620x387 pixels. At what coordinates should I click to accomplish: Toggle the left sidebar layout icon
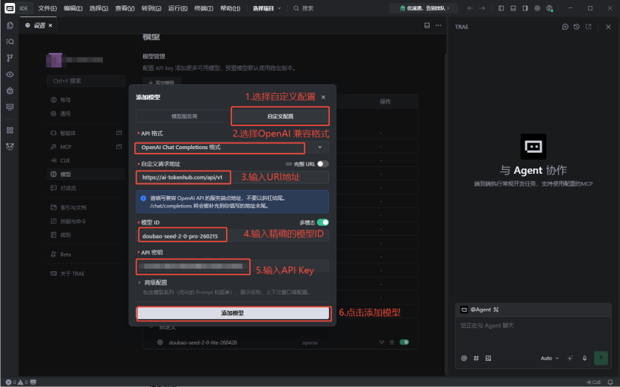(501, 8)
